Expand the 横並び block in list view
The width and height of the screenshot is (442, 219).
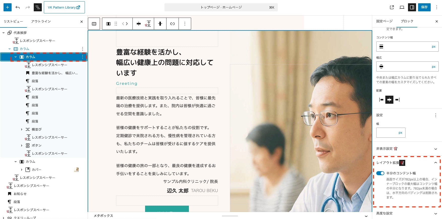[x=22, y=129]
